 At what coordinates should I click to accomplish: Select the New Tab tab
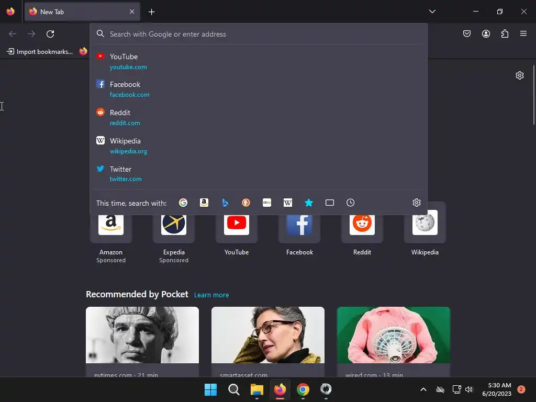(x=82, y=12)
